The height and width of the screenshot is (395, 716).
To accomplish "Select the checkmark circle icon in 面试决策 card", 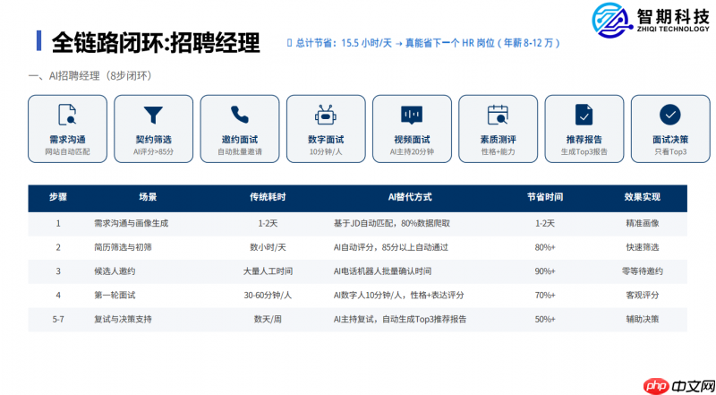I will [x=669, y=115].
